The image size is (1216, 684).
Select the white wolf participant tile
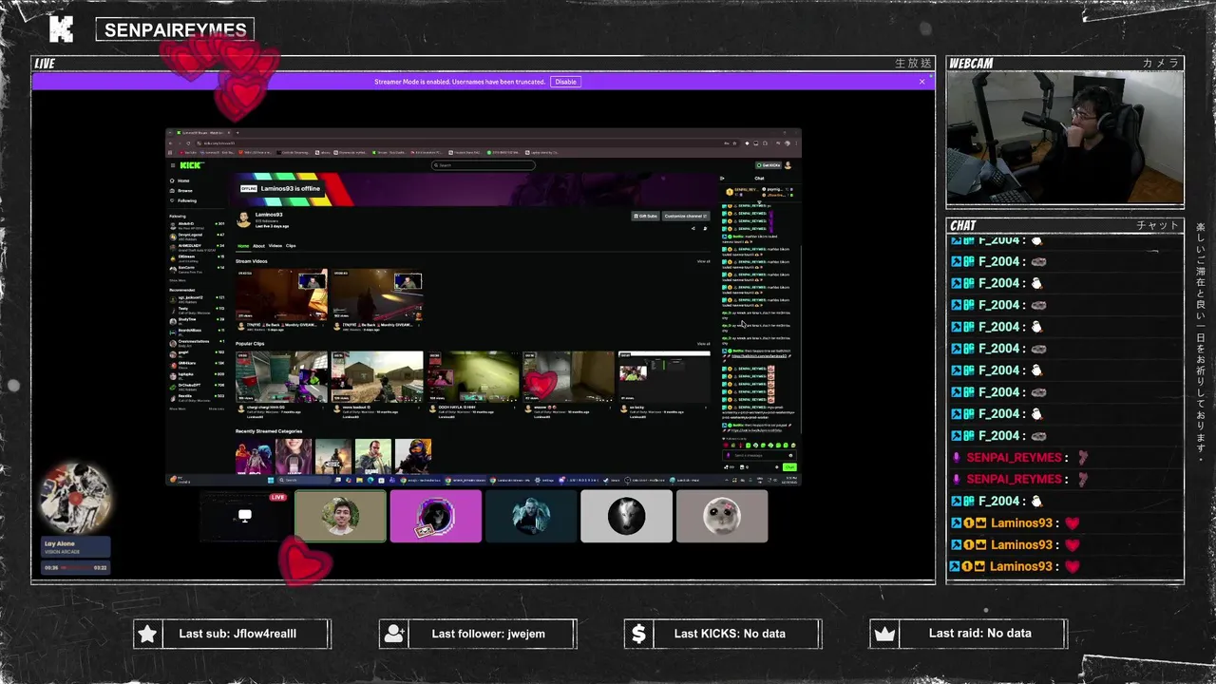[626, 516]
